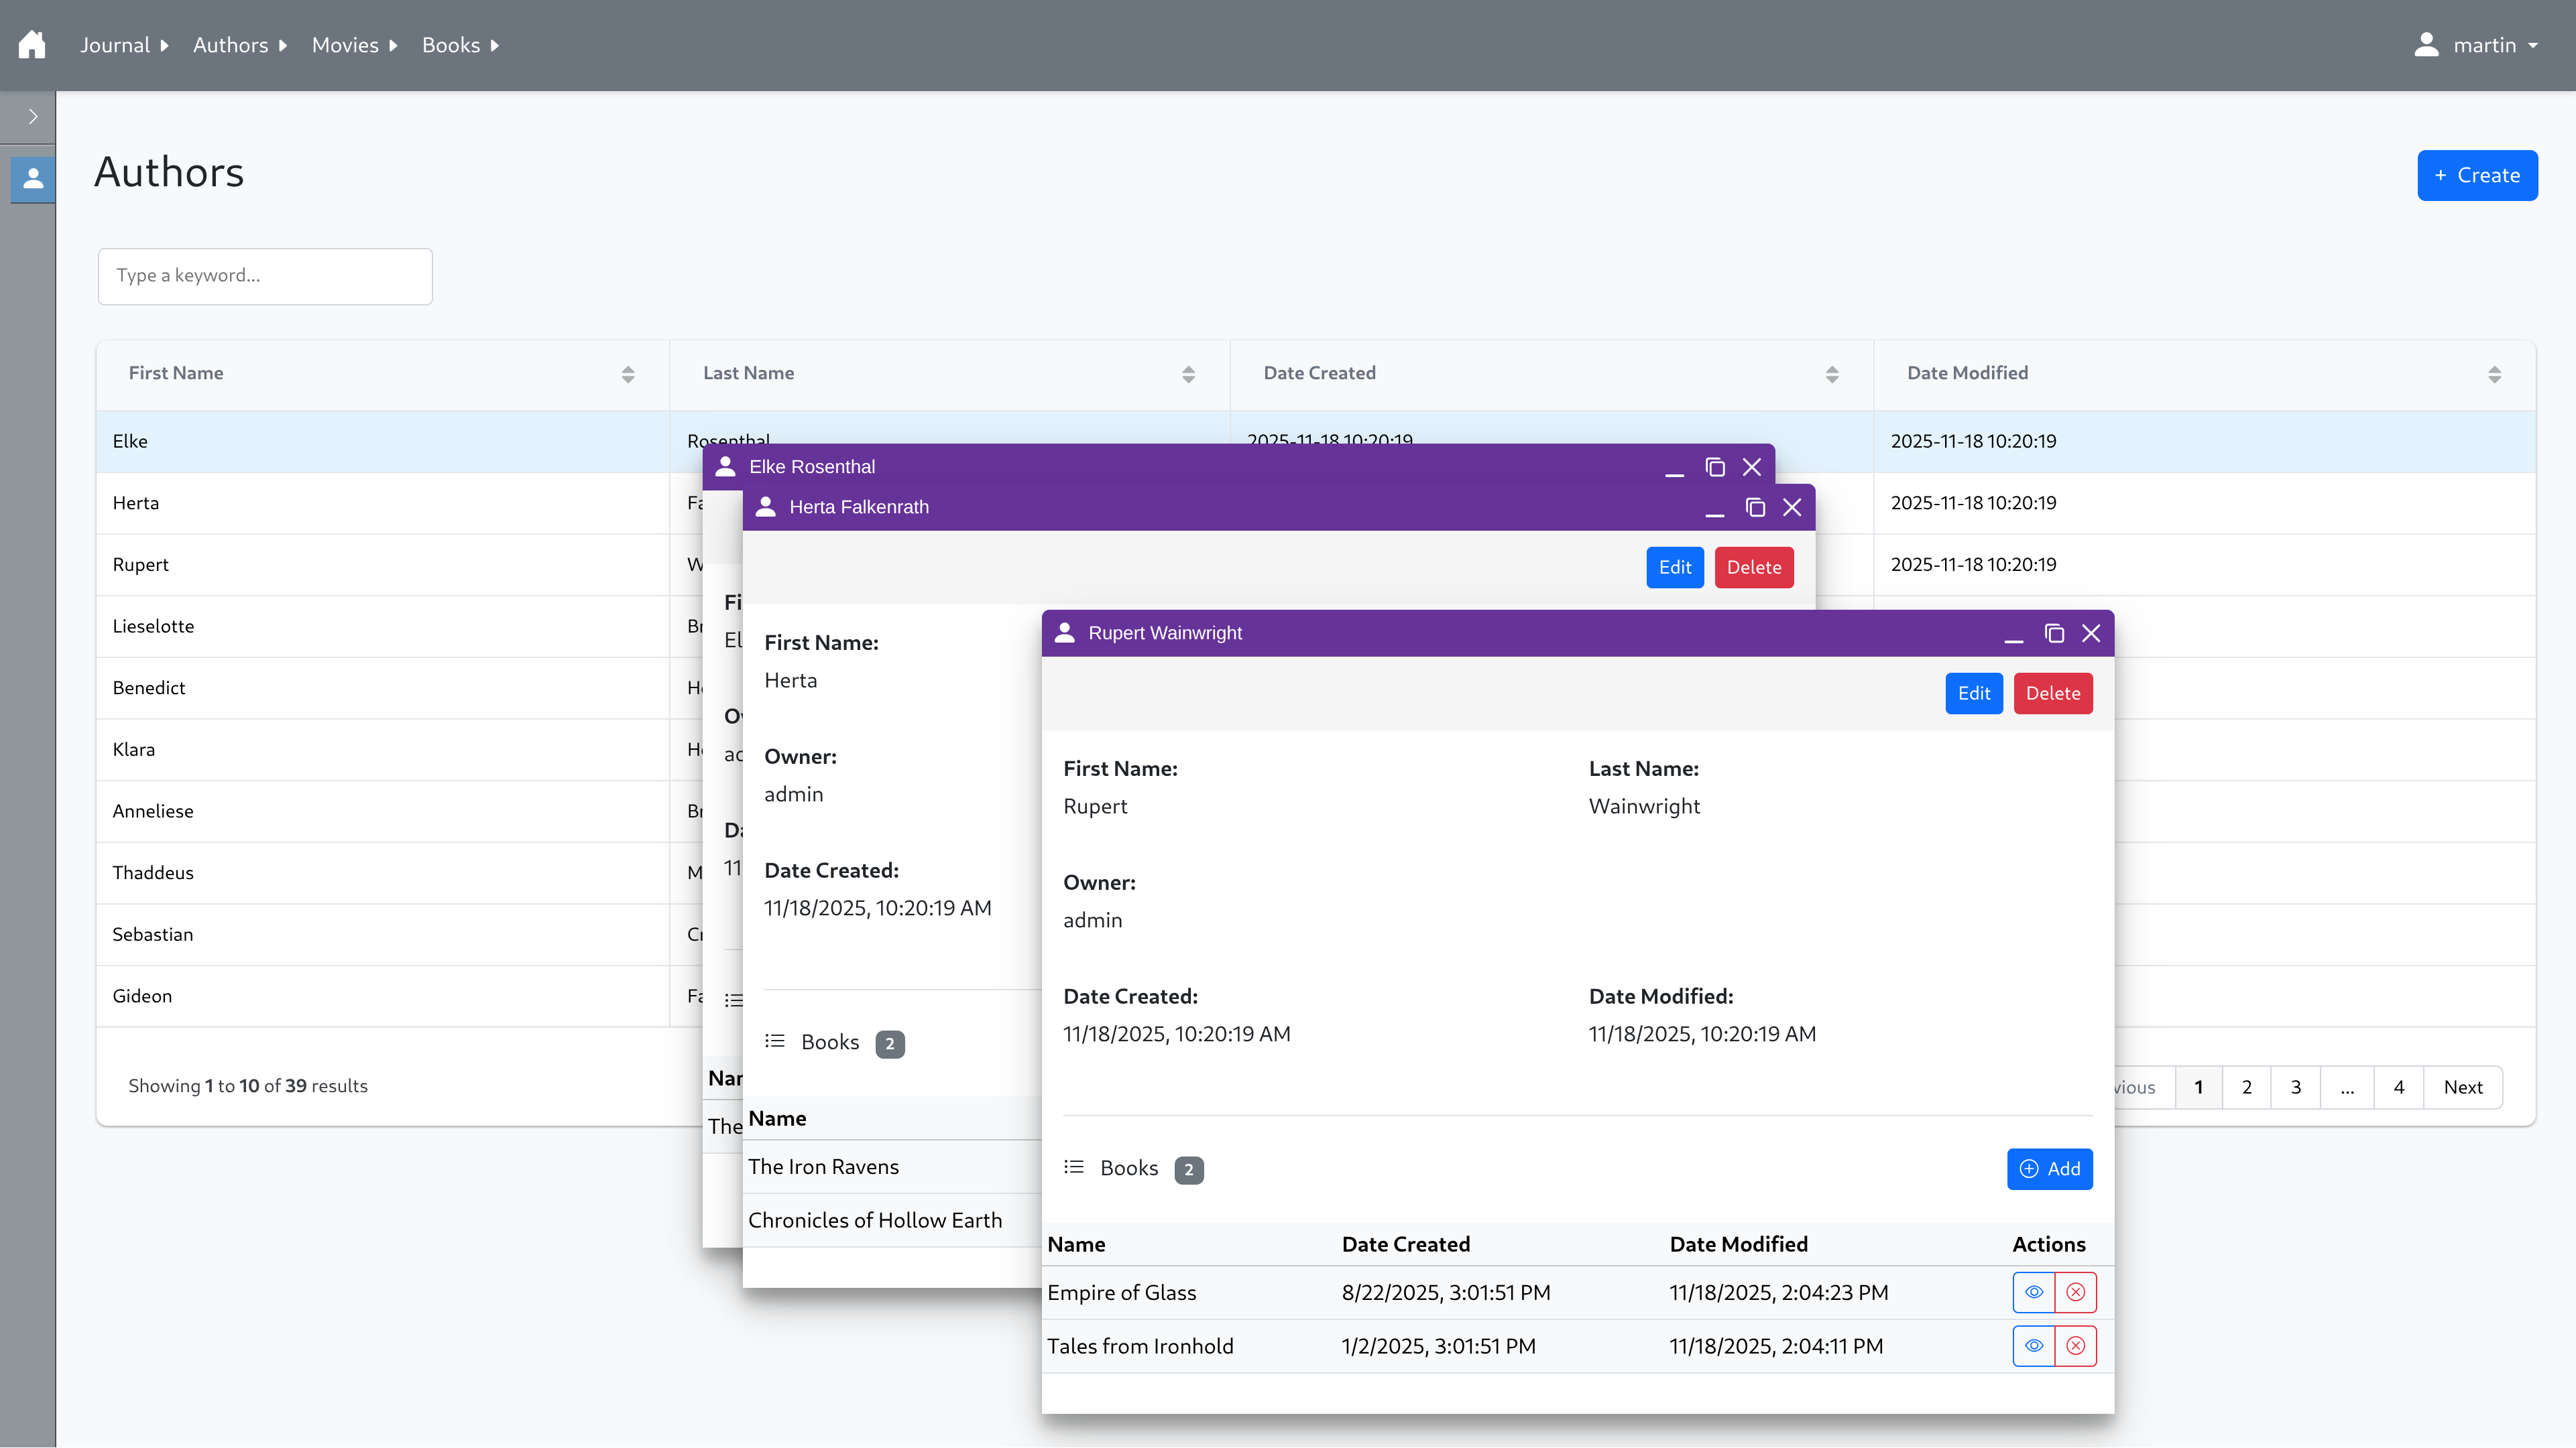Click the Books list icon in Rupert panel
This screenshot has height=1448, width=2576.
pos(1074,1167)
